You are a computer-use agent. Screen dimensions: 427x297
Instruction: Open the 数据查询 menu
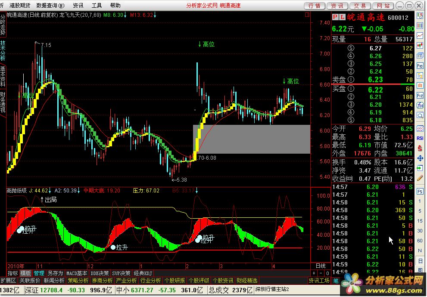[50, 6]
